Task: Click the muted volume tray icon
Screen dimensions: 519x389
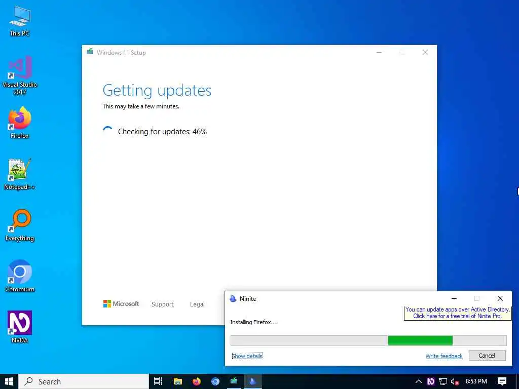Action: point(455,382)
